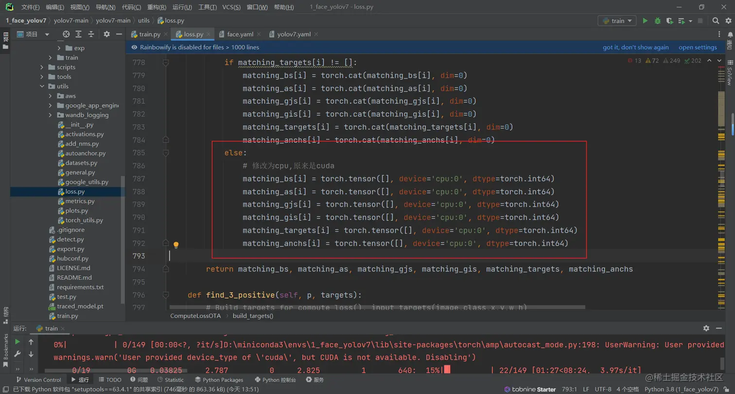Open the dropdown arrow beside the profiler icon
This screenshot has height=394, width=735.
(690, 21)
